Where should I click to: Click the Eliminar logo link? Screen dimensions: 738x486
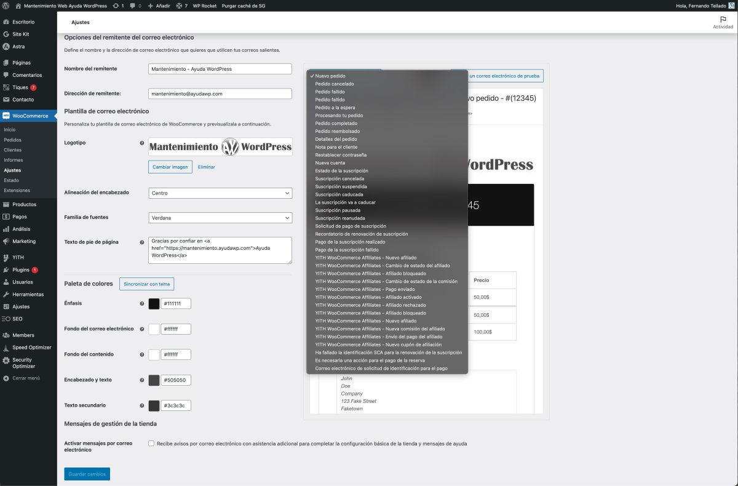point(206,167)
